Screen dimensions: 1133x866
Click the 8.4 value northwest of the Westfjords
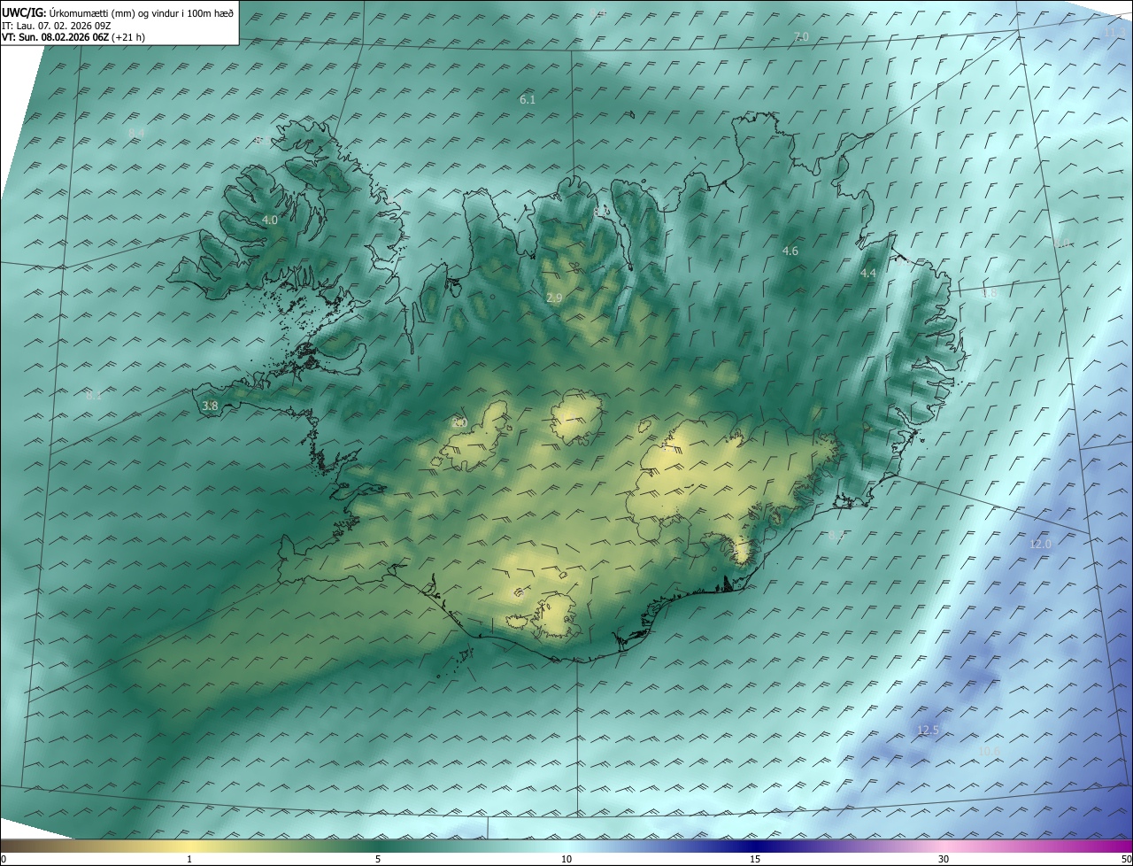[137, 133]
